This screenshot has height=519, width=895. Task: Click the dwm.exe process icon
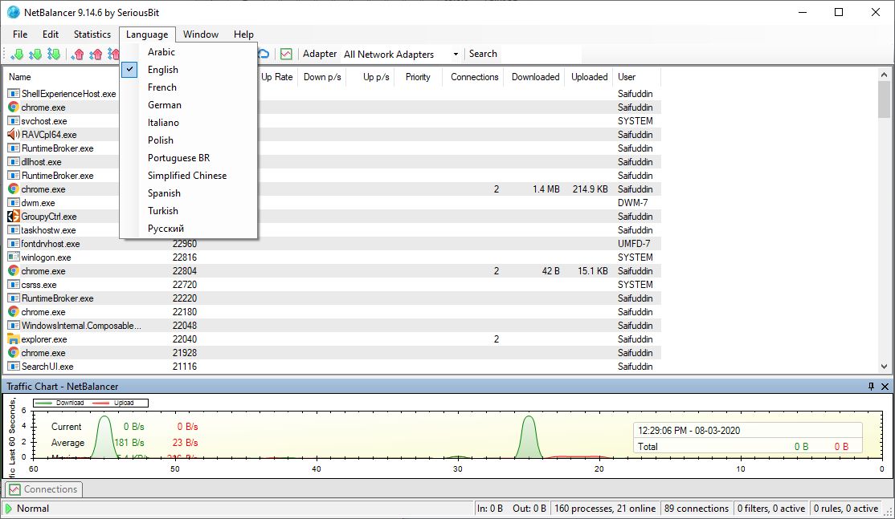(14, 203)
